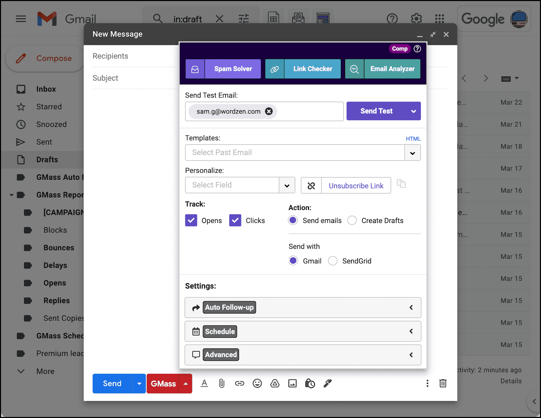
Task: Open the Templates past email dropdown
Action: point(413,153)
